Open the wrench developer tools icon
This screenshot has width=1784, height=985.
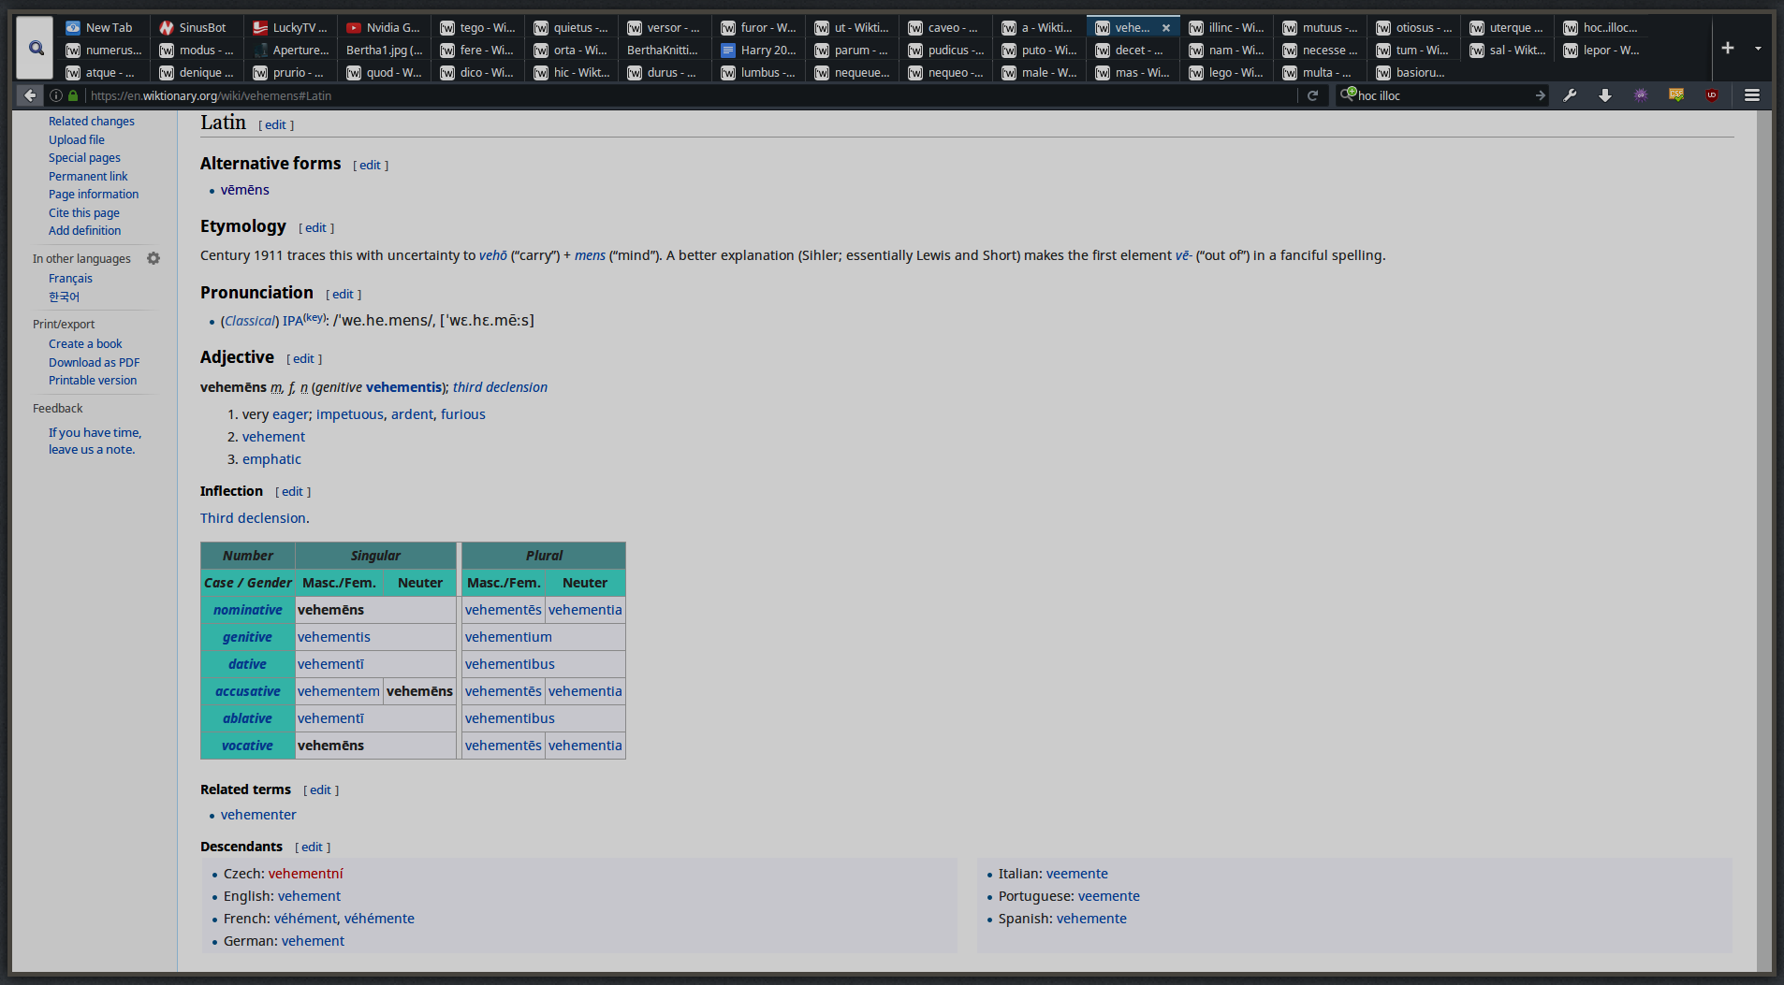click(x=1570, y=95)
